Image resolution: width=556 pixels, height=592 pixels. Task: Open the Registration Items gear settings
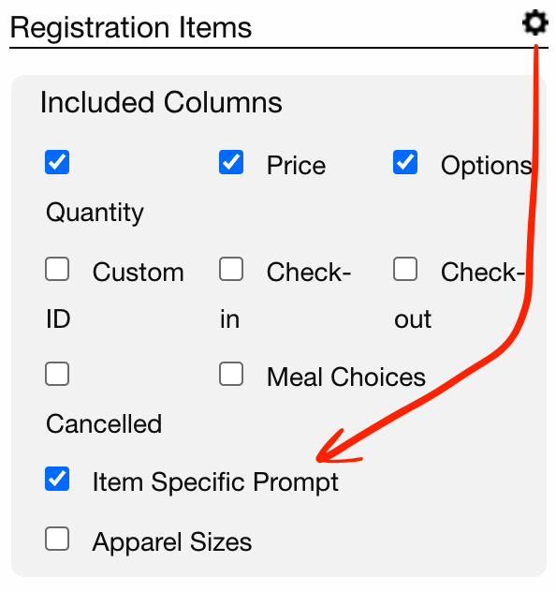534,23
